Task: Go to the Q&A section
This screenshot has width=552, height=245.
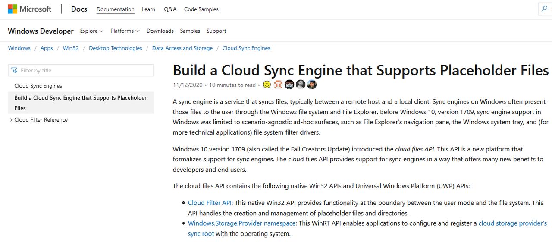Action: tap(170, 9)
